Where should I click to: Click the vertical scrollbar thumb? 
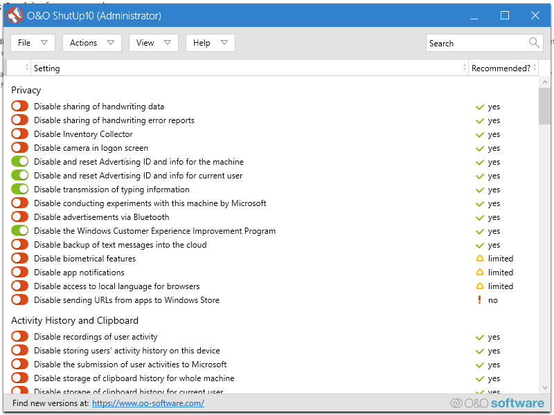tap(544, 107)
